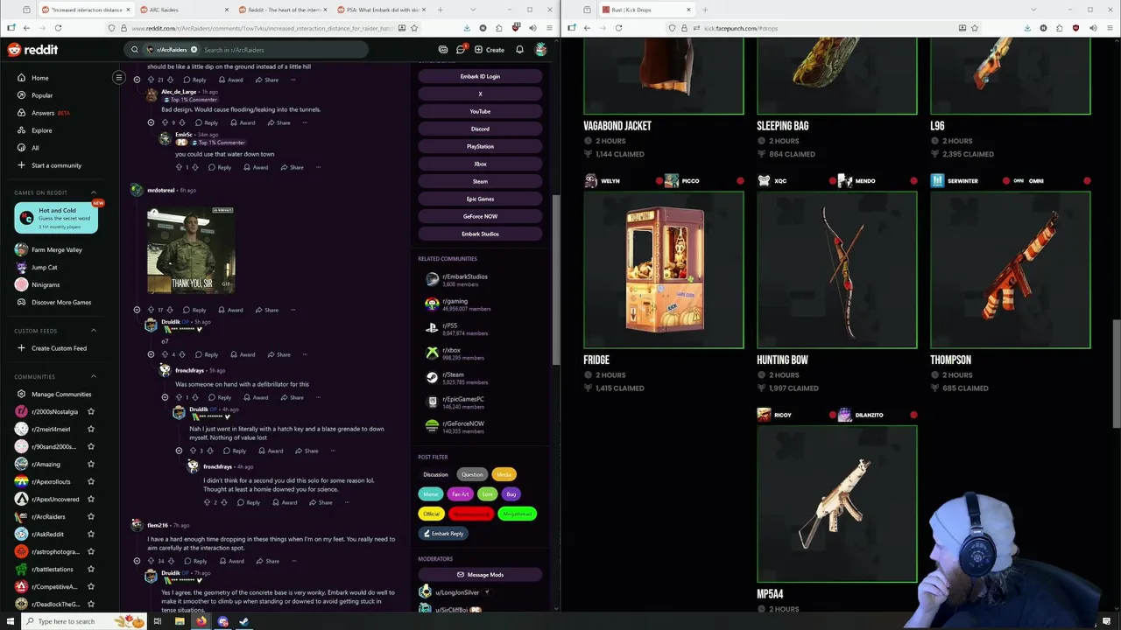Screen dimensions: 1121x630
Task: Collapse Games on Reddit section
Action: click(94, 192)
